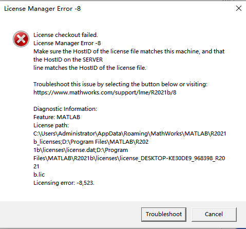This screenshot has height=229, width=246.
Task: Click the '1b\licenses\license.dat' line
Action: tap(81, 150)
